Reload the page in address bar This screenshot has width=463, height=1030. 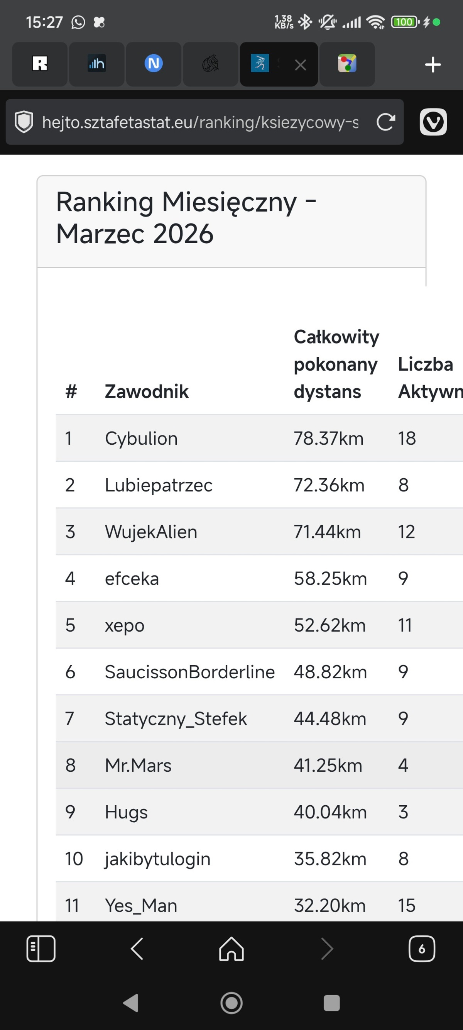point(385,122)
